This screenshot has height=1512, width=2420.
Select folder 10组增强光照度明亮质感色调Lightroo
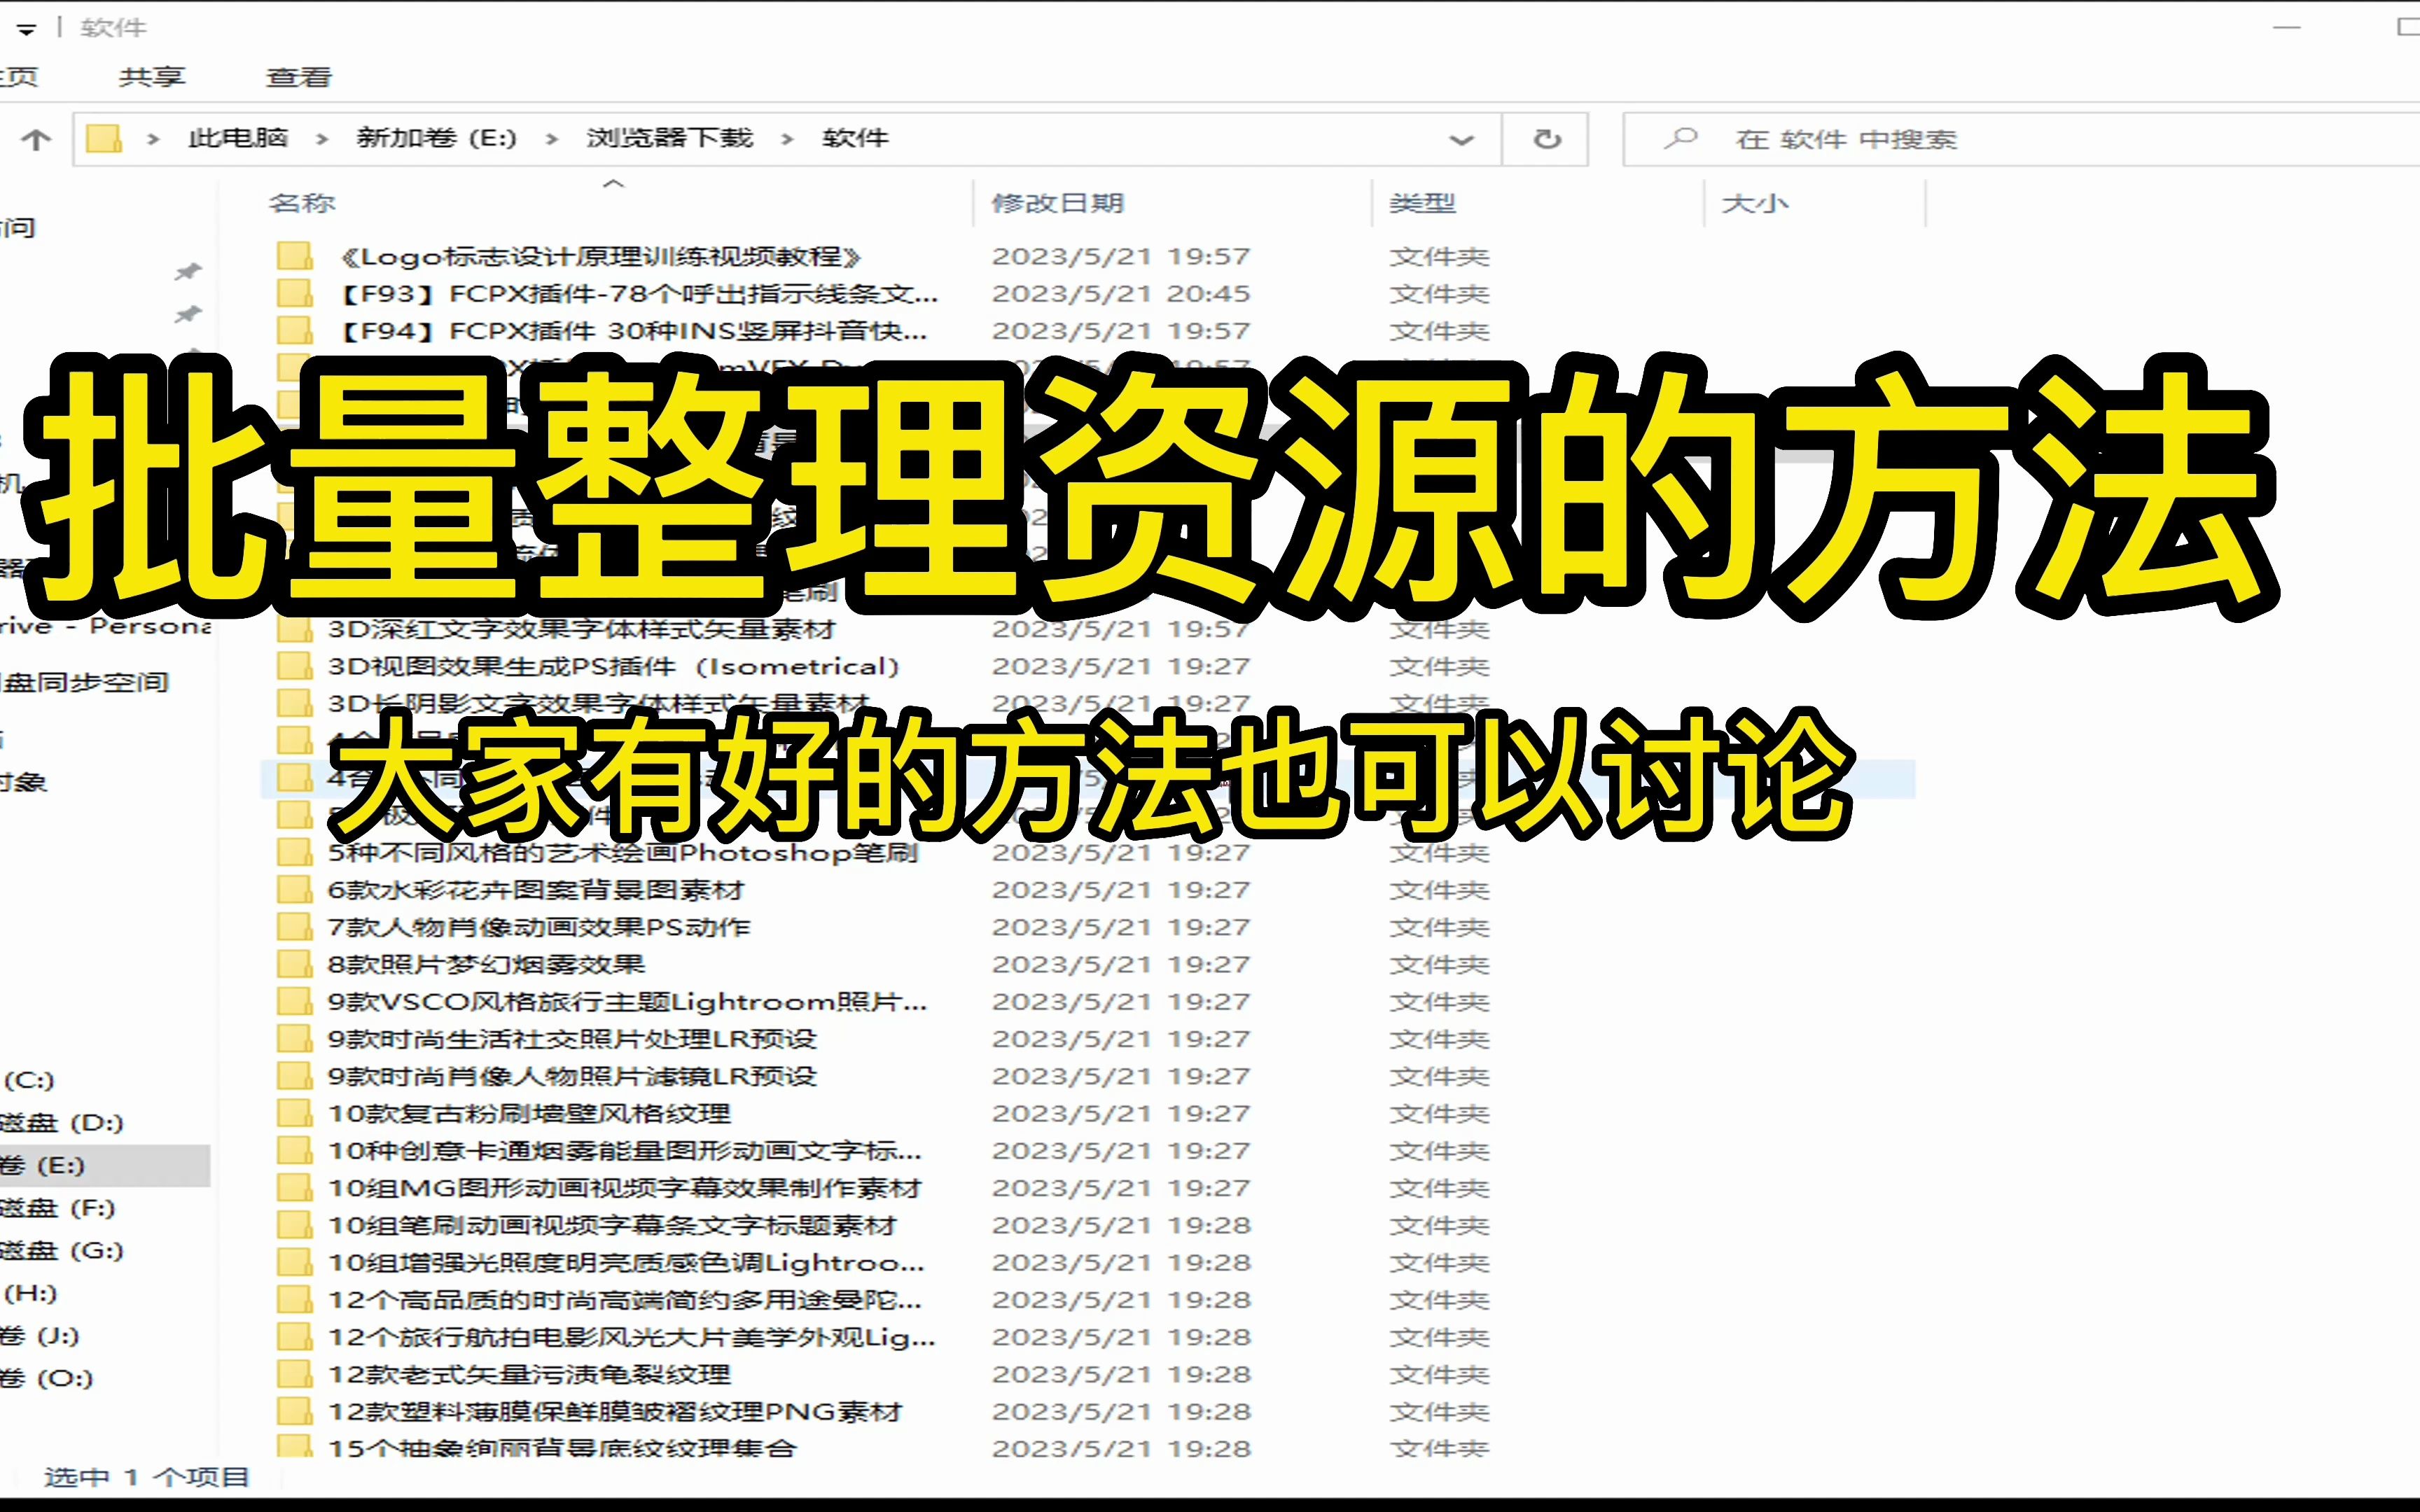[627, 1262]
